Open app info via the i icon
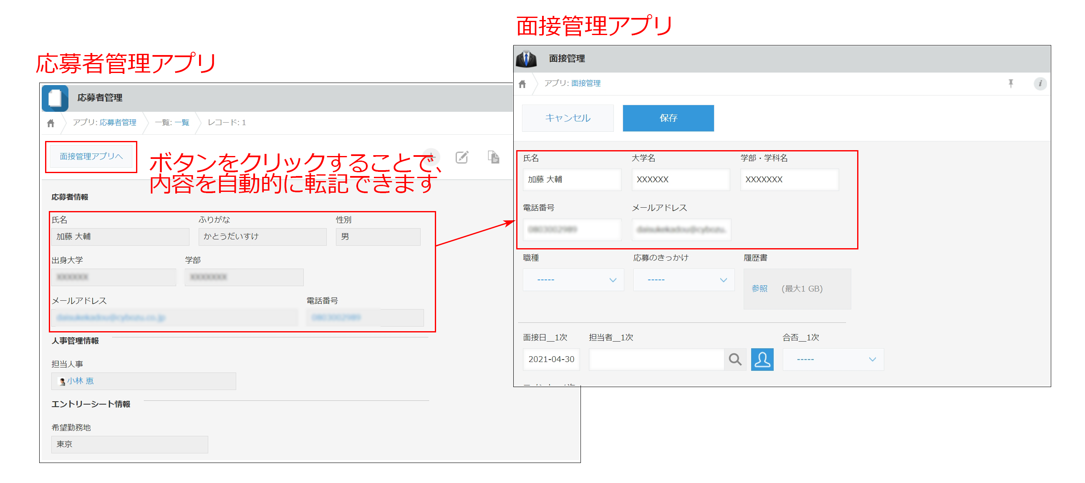This screenshot has height=483, width=1085. [x=1040, y=83]
